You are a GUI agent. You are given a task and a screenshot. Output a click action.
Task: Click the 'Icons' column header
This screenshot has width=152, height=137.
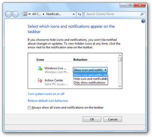click(40, 60)
